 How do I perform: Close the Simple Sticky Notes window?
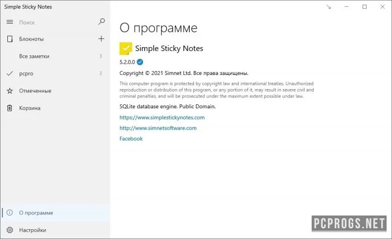tap(383, 7)
